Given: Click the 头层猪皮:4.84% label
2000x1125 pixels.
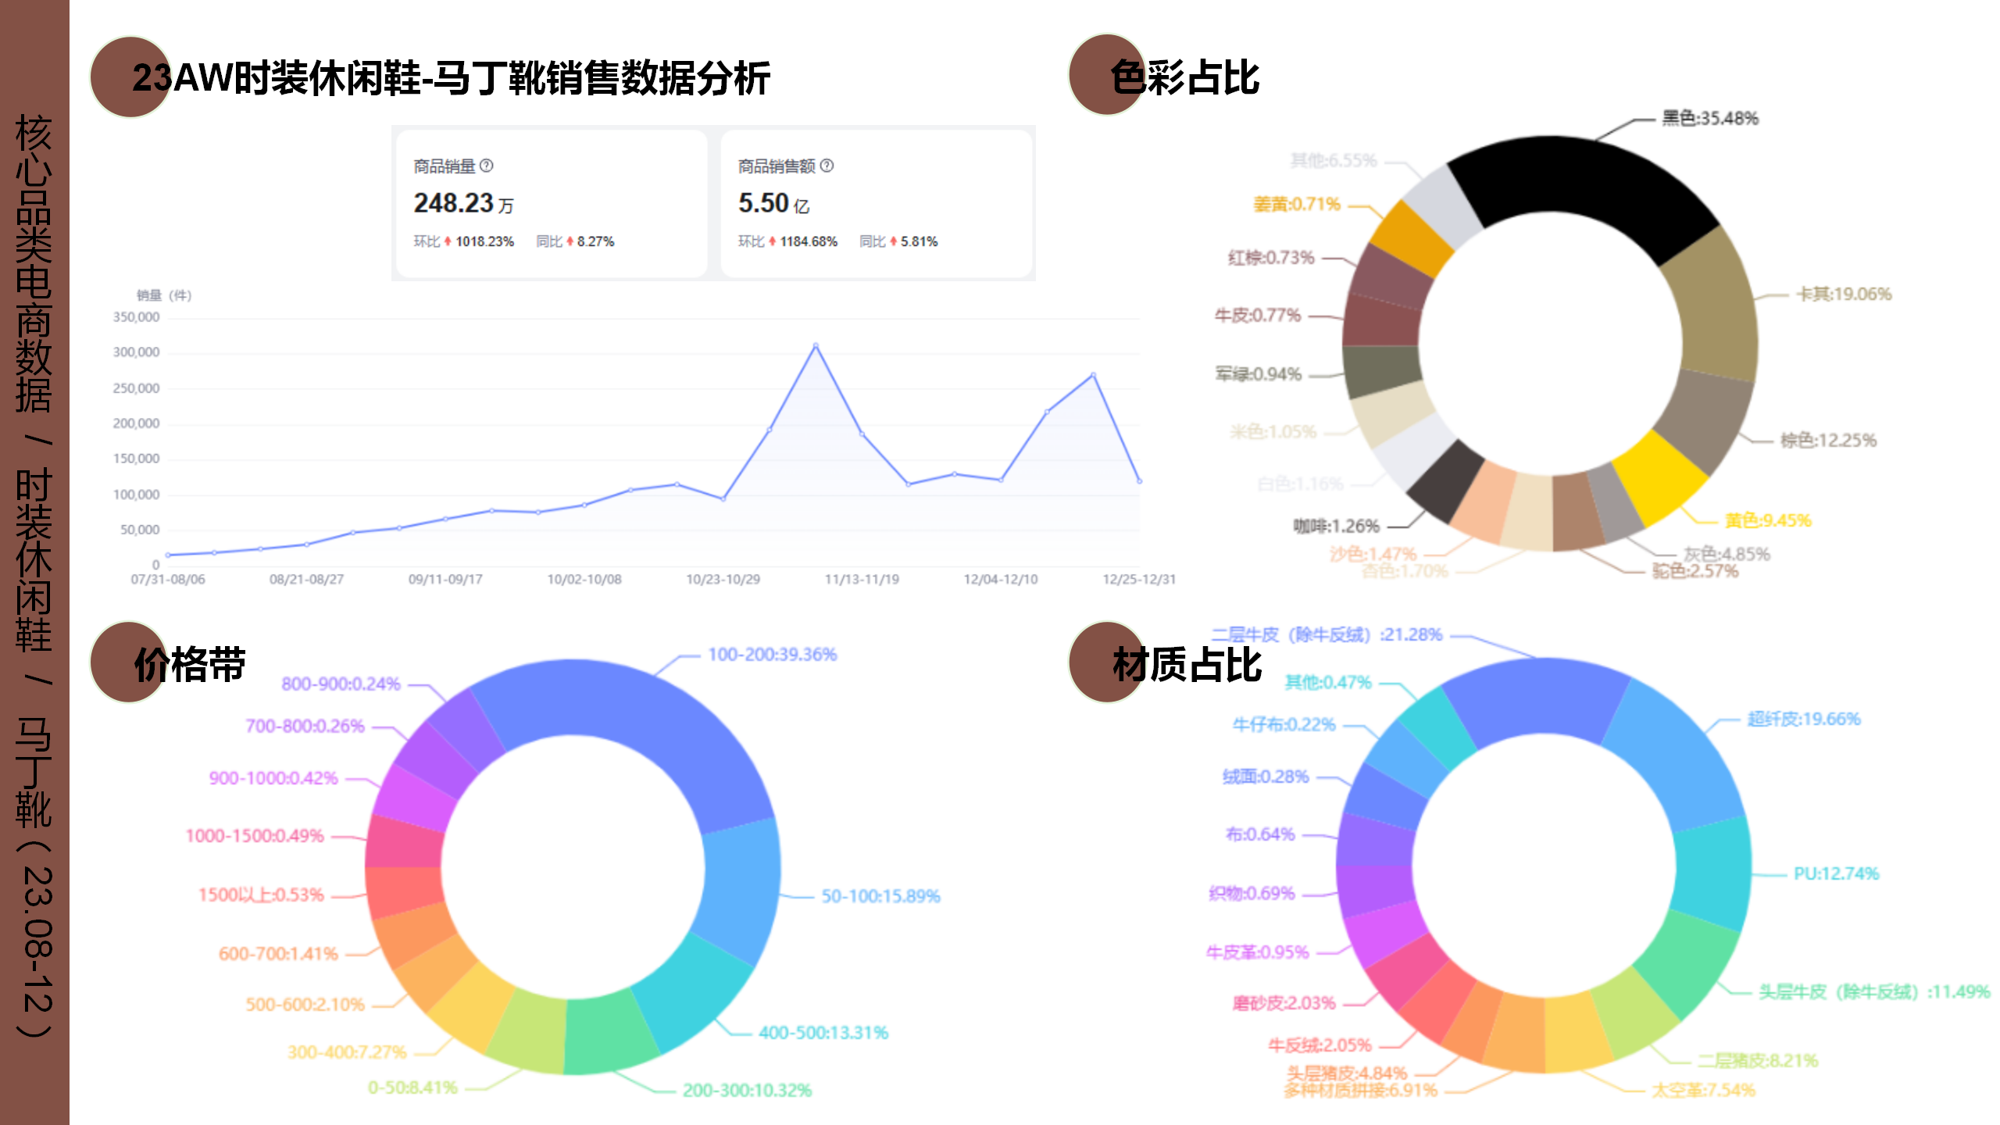Looking at the screenshot, I should 1347,1073.
